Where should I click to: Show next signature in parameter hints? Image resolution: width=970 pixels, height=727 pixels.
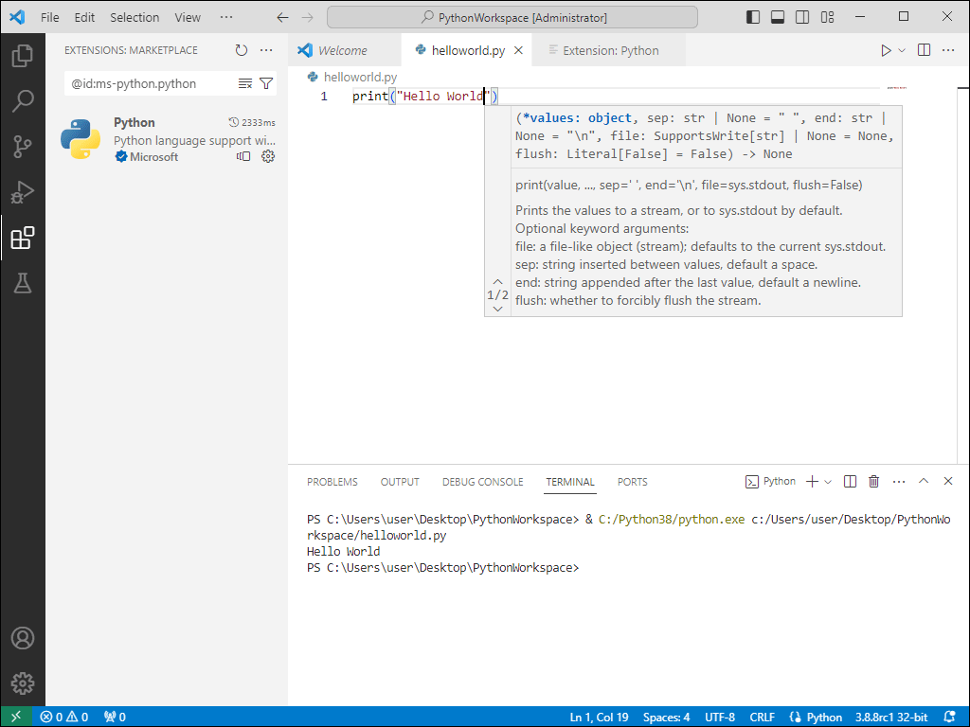pyautogui.click(x=497, y=309)
